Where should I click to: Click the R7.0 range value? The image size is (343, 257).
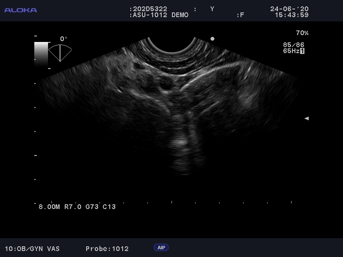pyautogui.click(x=73, y=206)
